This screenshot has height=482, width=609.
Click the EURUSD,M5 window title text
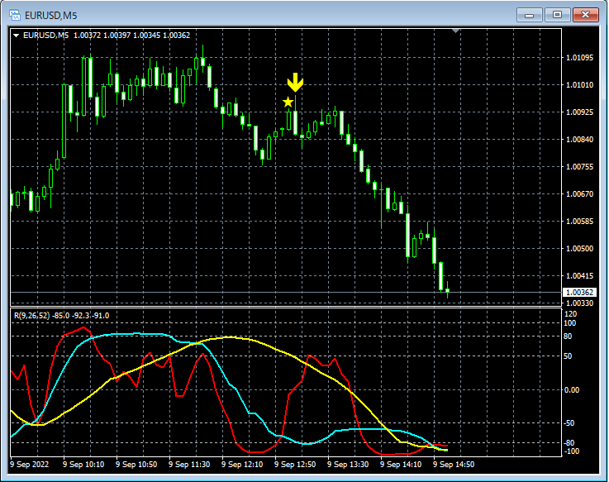[51, 16]
